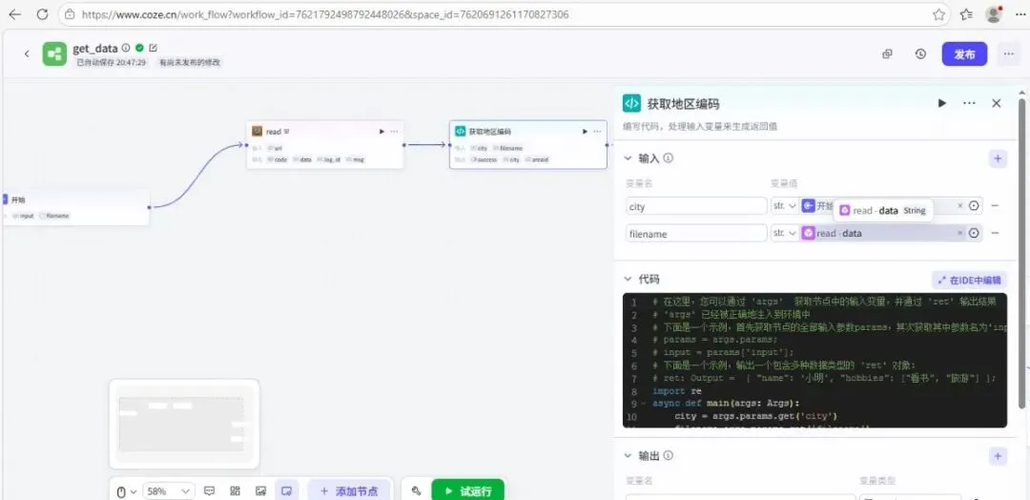Click the city variable name field

coord(696,206)
